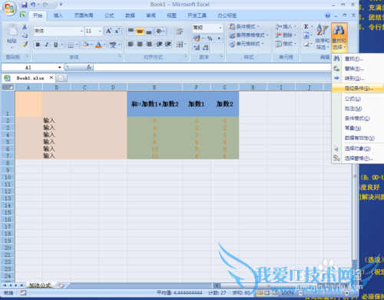Toggle Bold formatting
Image resolution: width=384 pixels, height=300 pixels.
[x=38, y=45]
